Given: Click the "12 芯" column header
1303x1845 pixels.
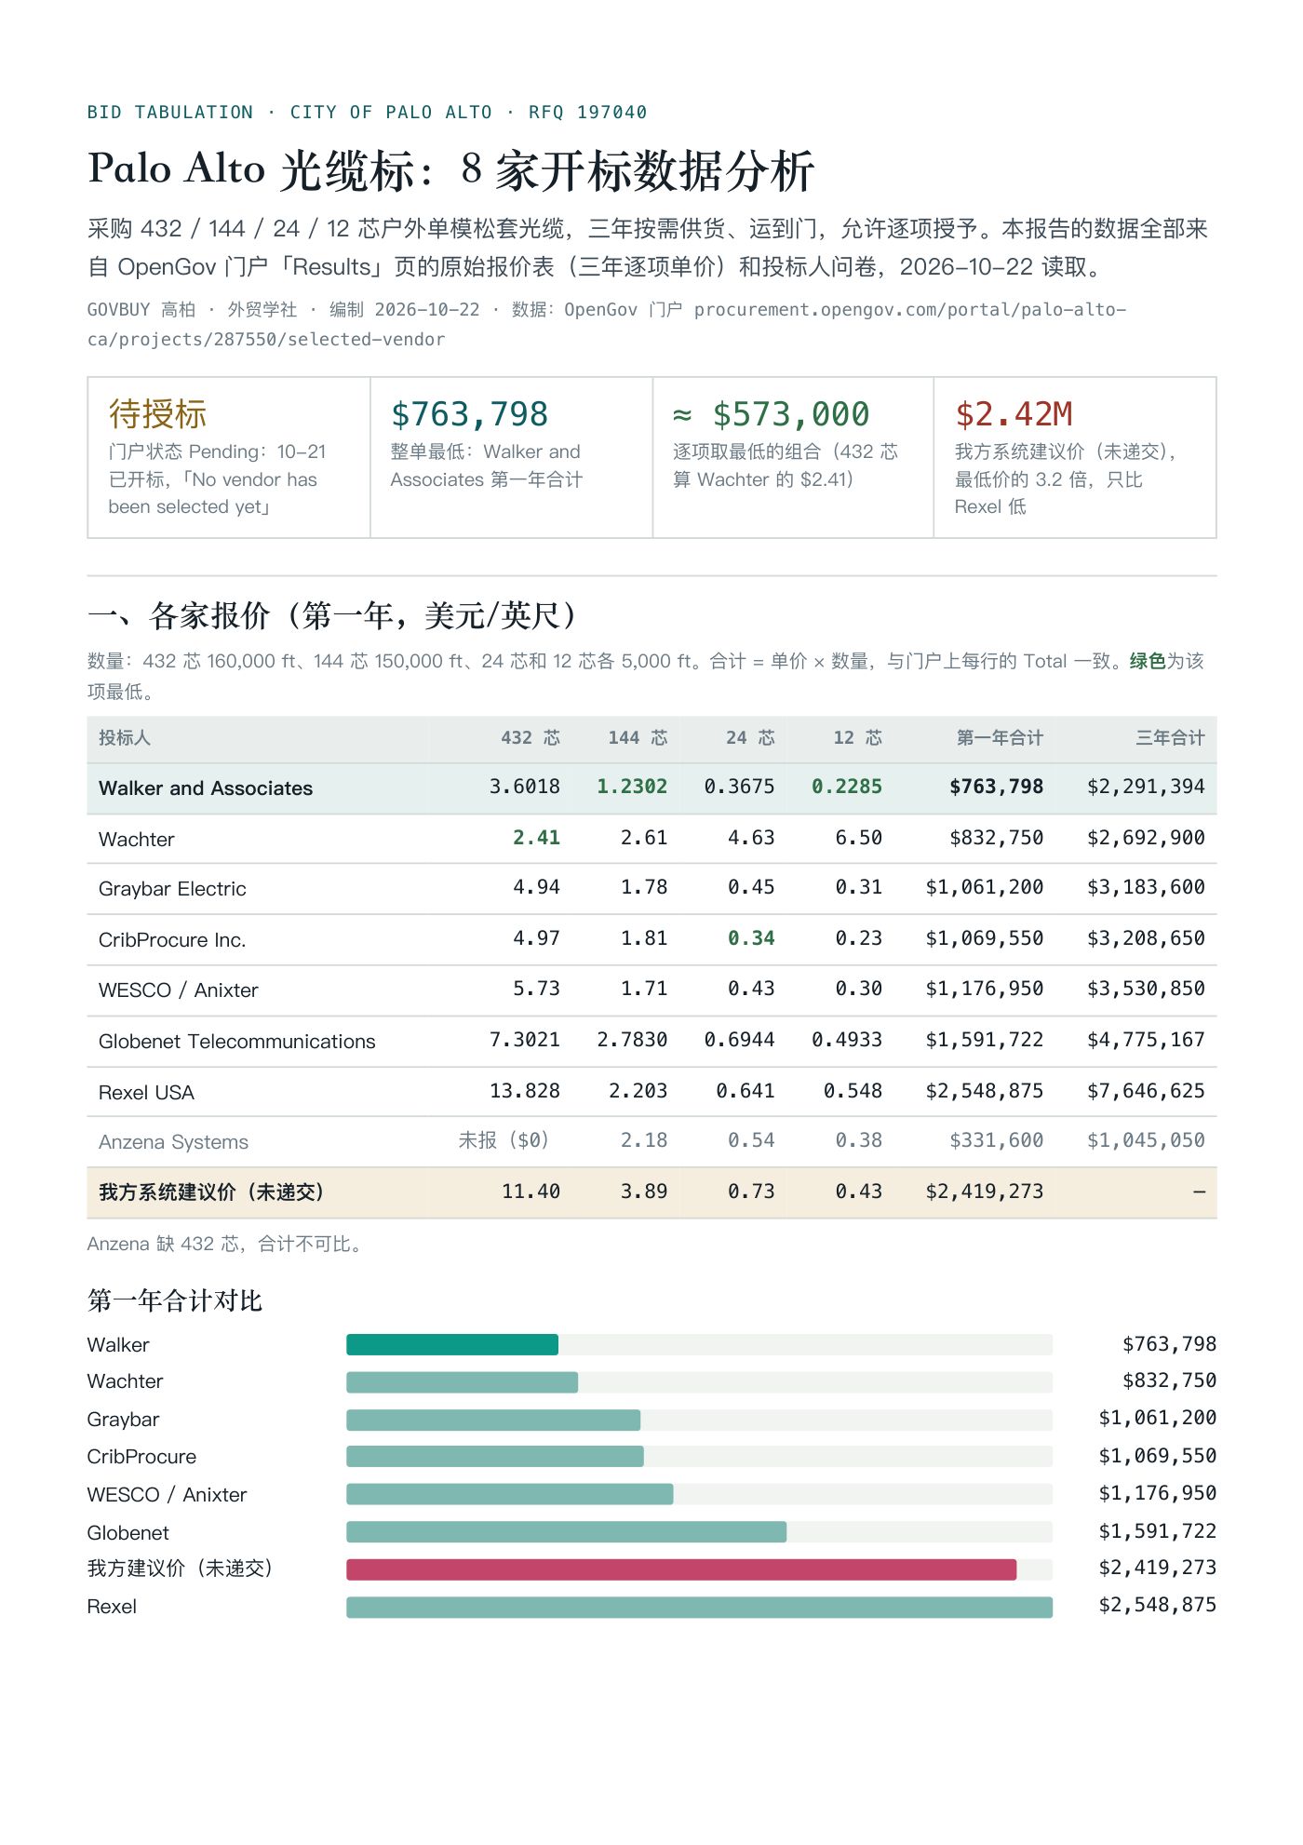Looking at the screenshot, I should pyautogui.click(x=857, y=738).
